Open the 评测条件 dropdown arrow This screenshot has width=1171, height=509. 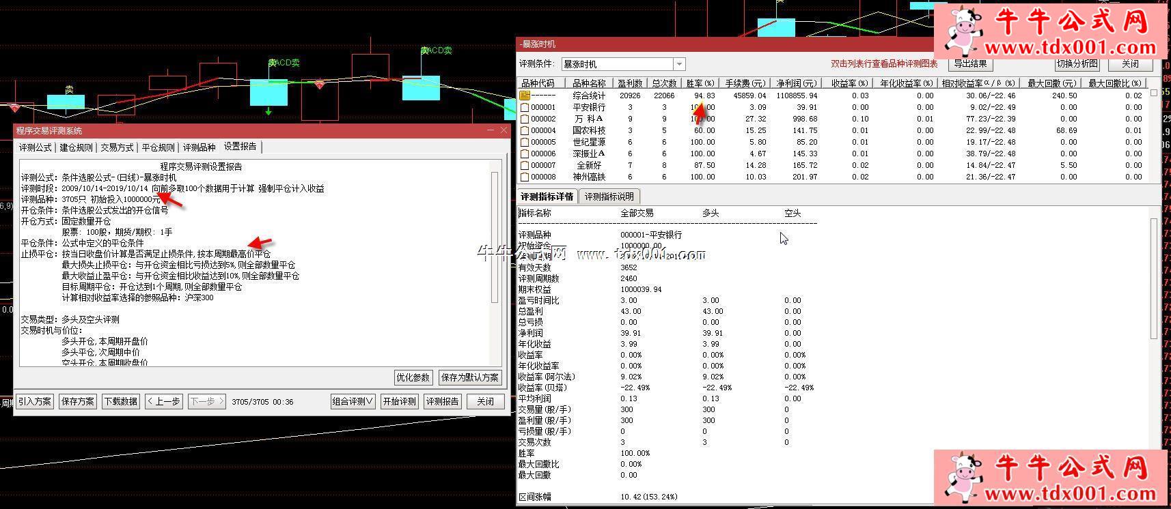[x=679, y=63]
